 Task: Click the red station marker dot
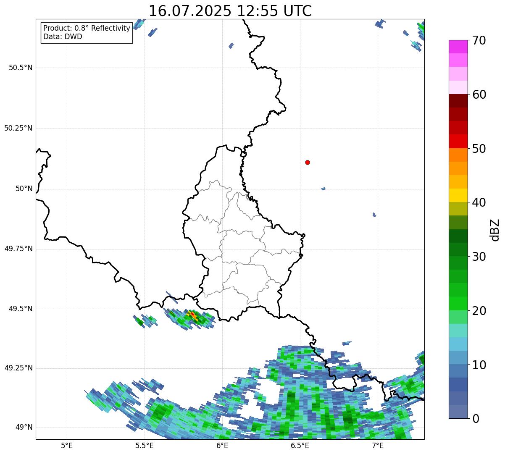[308, 162]
